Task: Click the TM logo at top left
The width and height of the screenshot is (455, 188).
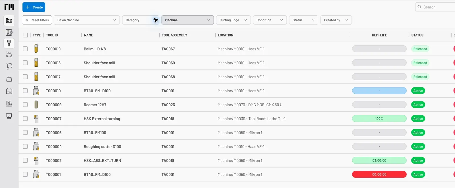Action: click(9, 7)
